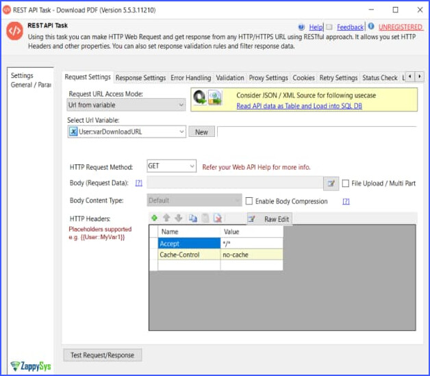Click the REST API Task logo icon
Screen dimensions: 430x376
(14, 31)
